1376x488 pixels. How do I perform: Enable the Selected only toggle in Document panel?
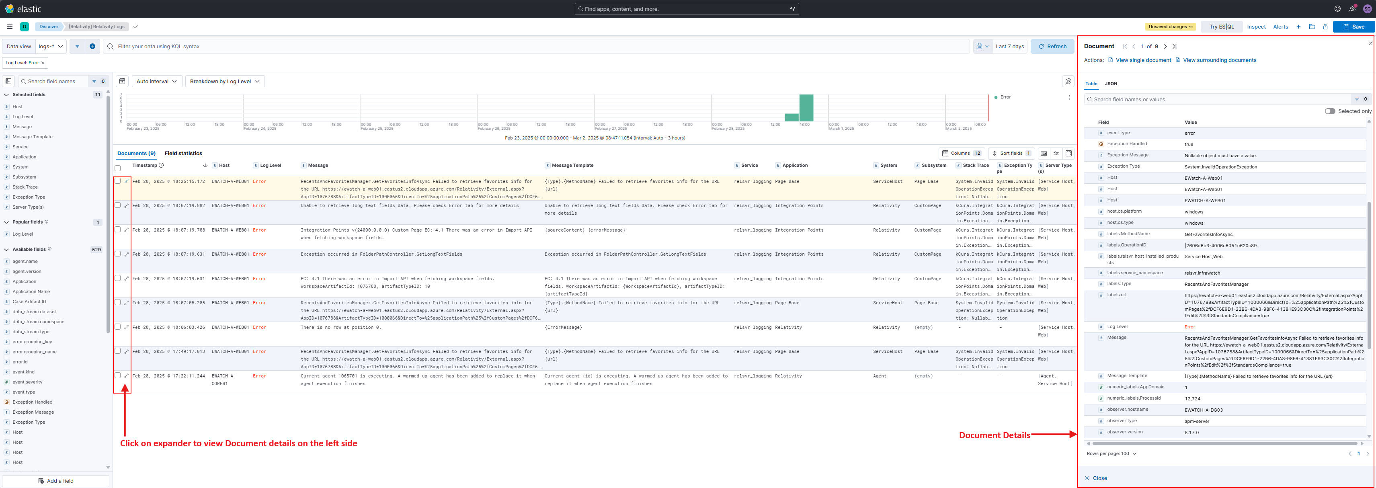1330,111
